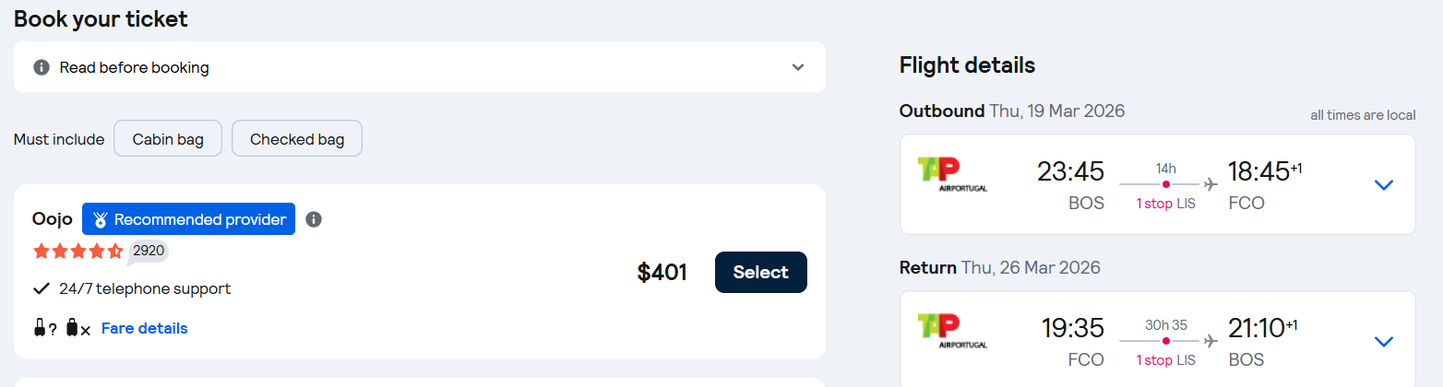This screenshot has height=387, width=1443.
Task: Click the TAP Air Portugal logo on outbound flight
Action: (951, 174)
